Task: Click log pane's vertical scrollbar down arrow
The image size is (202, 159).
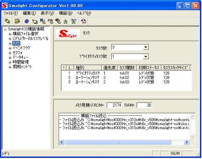Action: [192, 137]
